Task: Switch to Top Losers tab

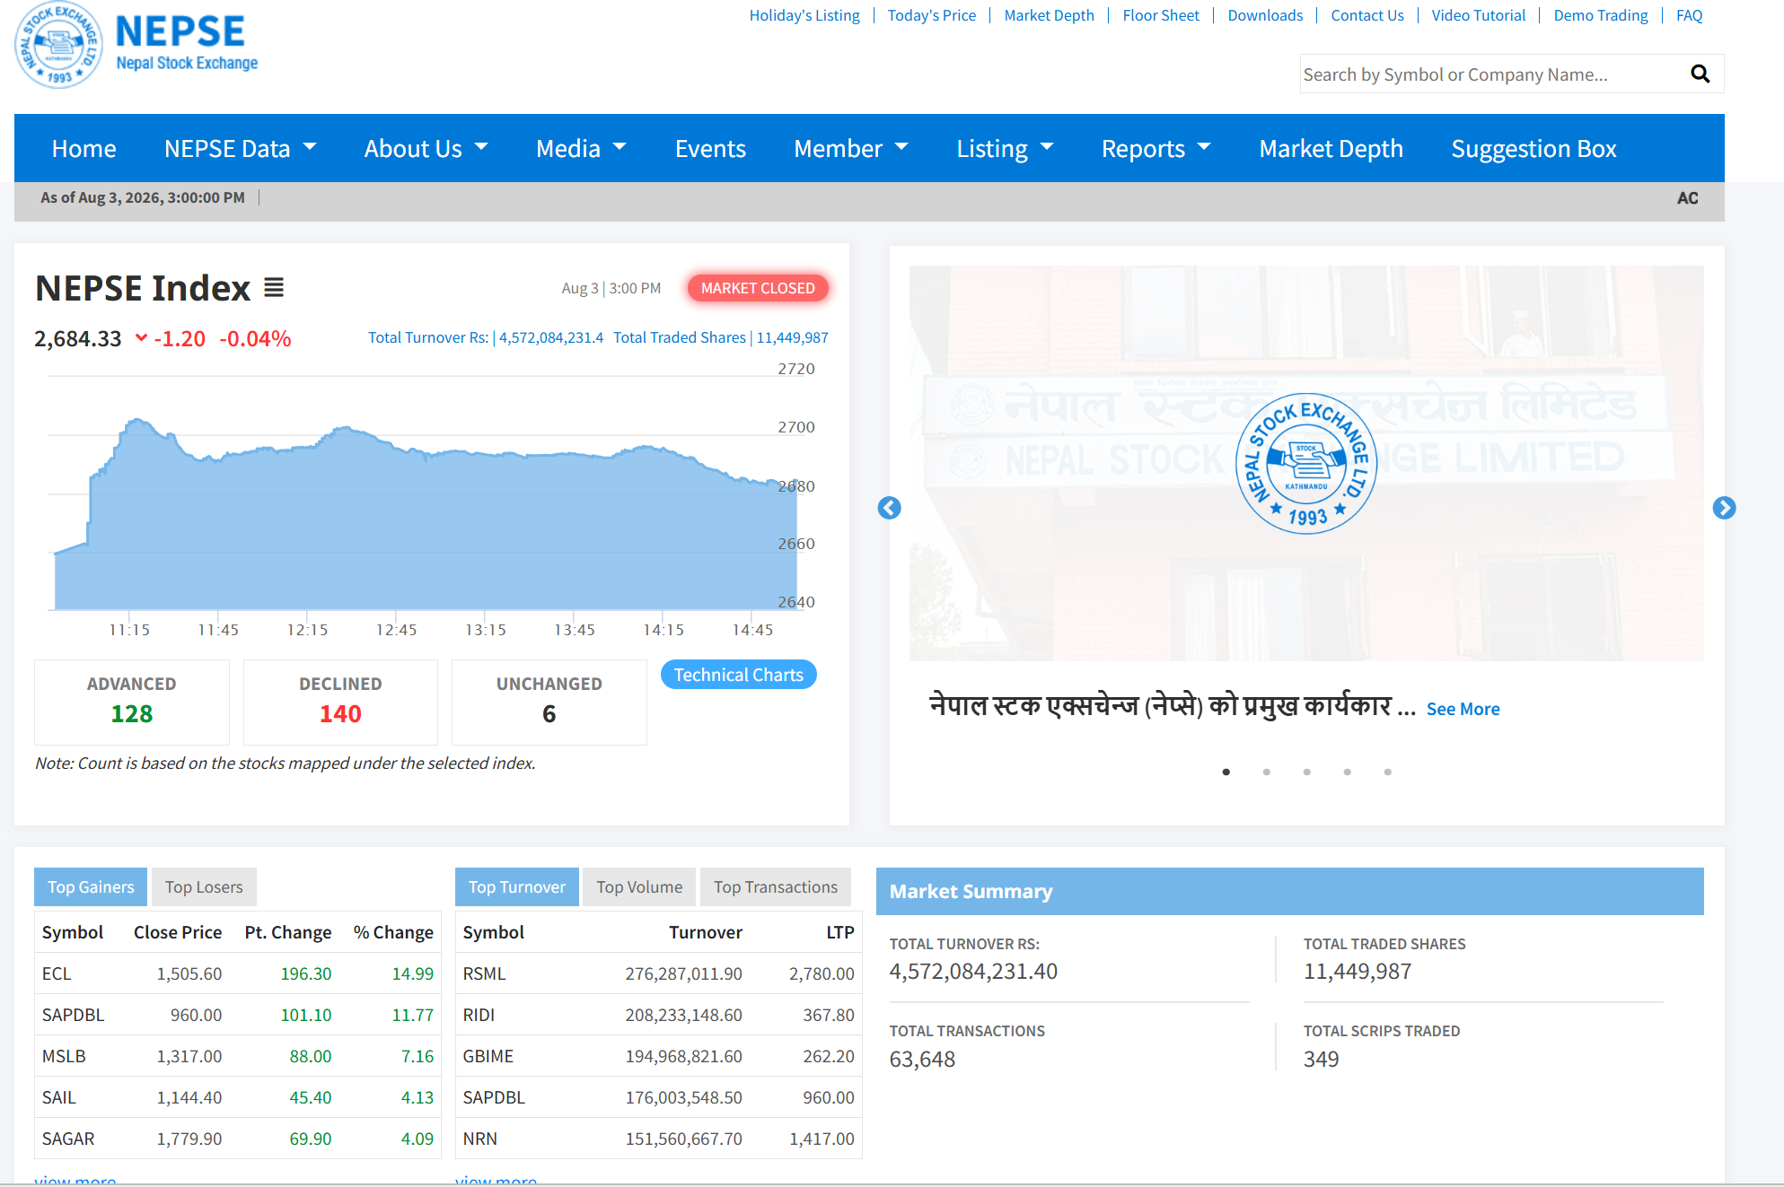Action: click(x=204, y=886)
